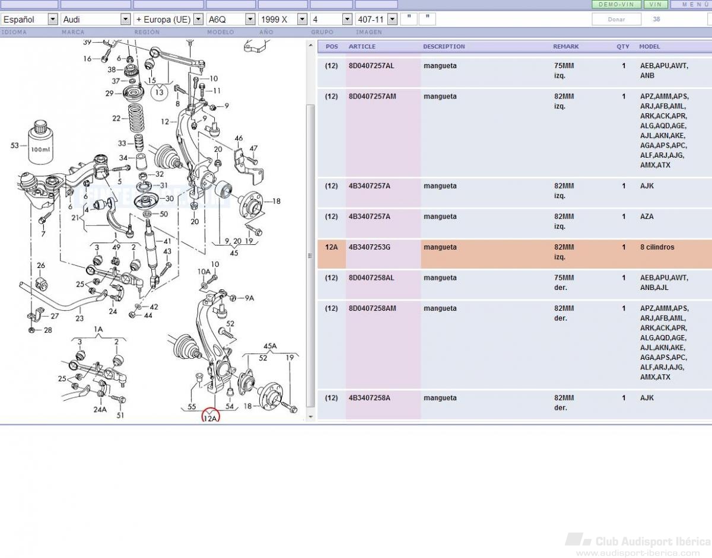Click callout number 53 in the diagram
Screen dimensions: 712x558
(x=15, y=145)
